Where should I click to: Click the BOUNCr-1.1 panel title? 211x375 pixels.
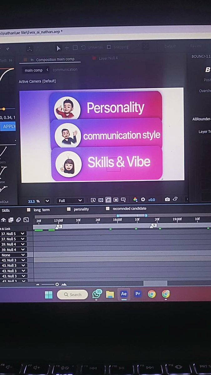(201, 56)
